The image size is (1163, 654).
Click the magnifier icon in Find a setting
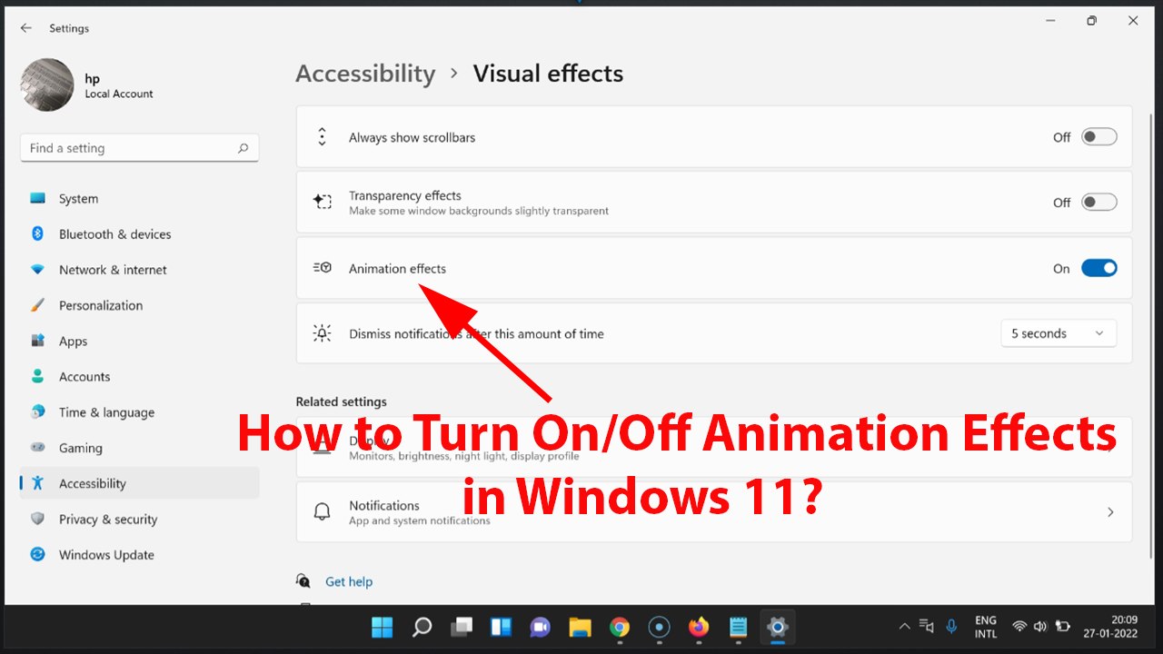[243, 148]
